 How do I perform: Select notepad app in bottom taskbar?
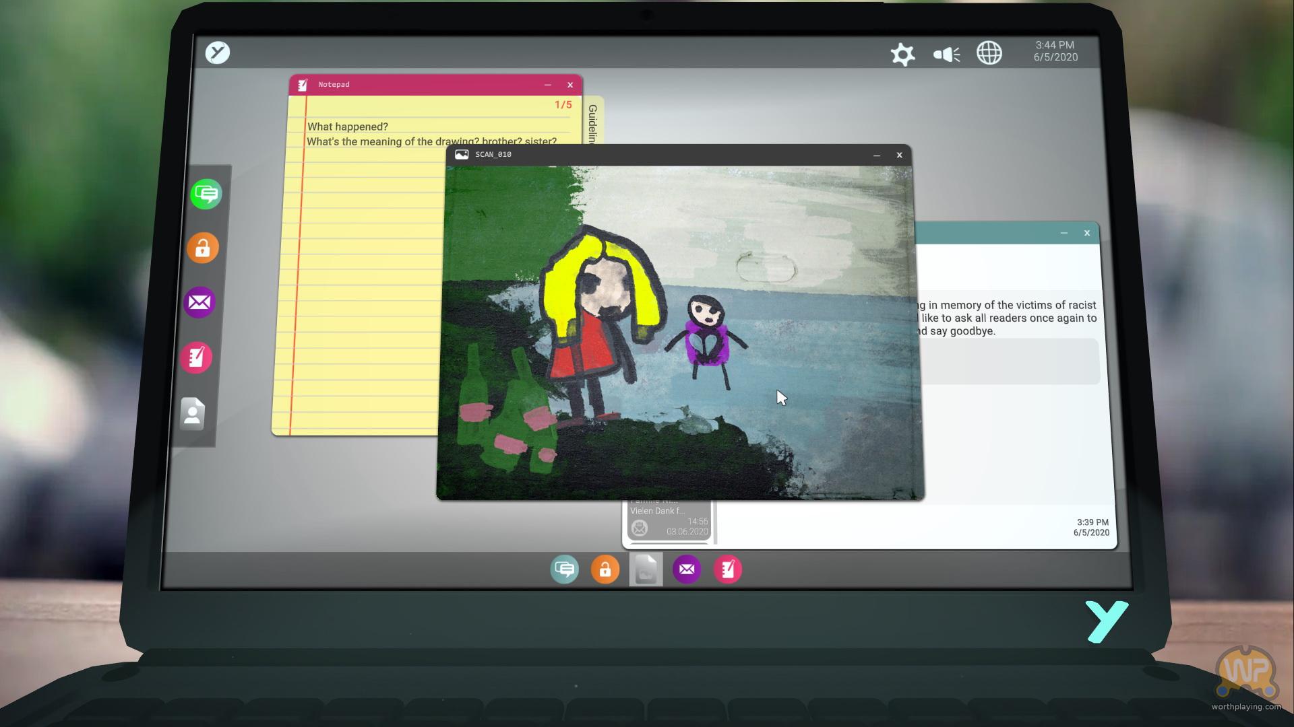pos(728,569)
